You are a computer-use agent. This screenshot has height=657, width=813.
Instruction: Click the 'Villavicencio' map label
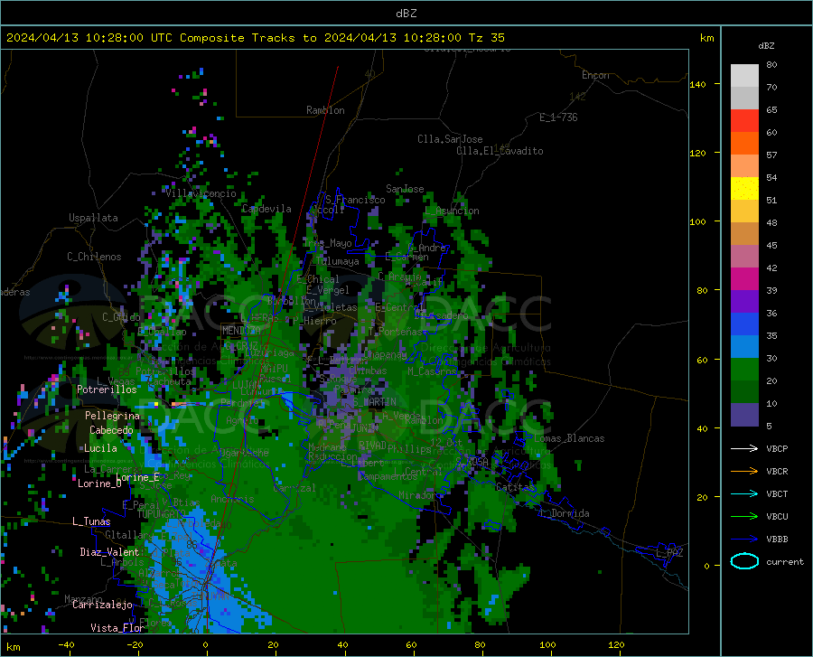pyautogui.click(x=201, y=193)
